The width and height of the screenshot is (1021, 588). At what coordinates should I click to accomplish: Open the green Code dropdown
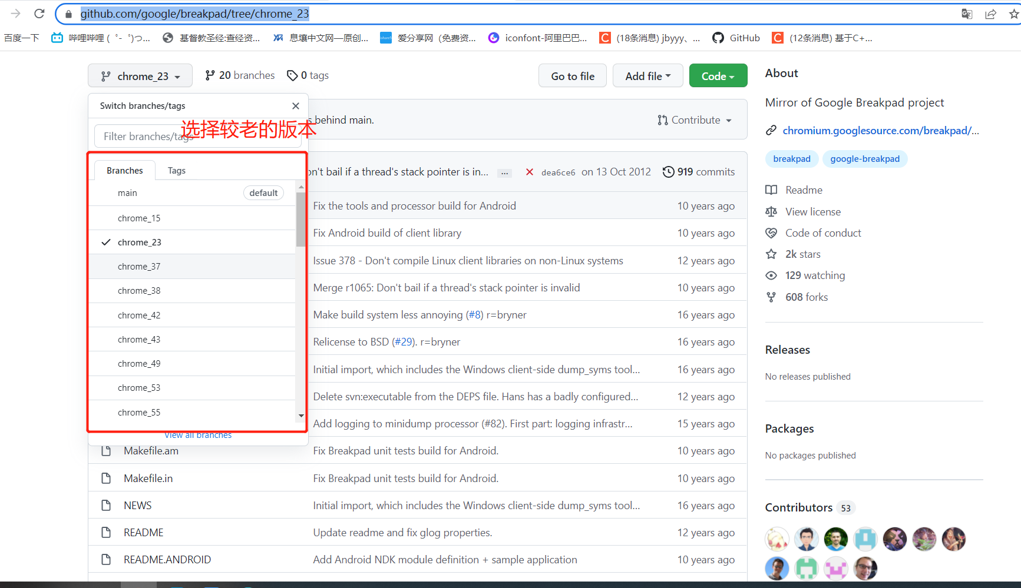pos(718,75)
